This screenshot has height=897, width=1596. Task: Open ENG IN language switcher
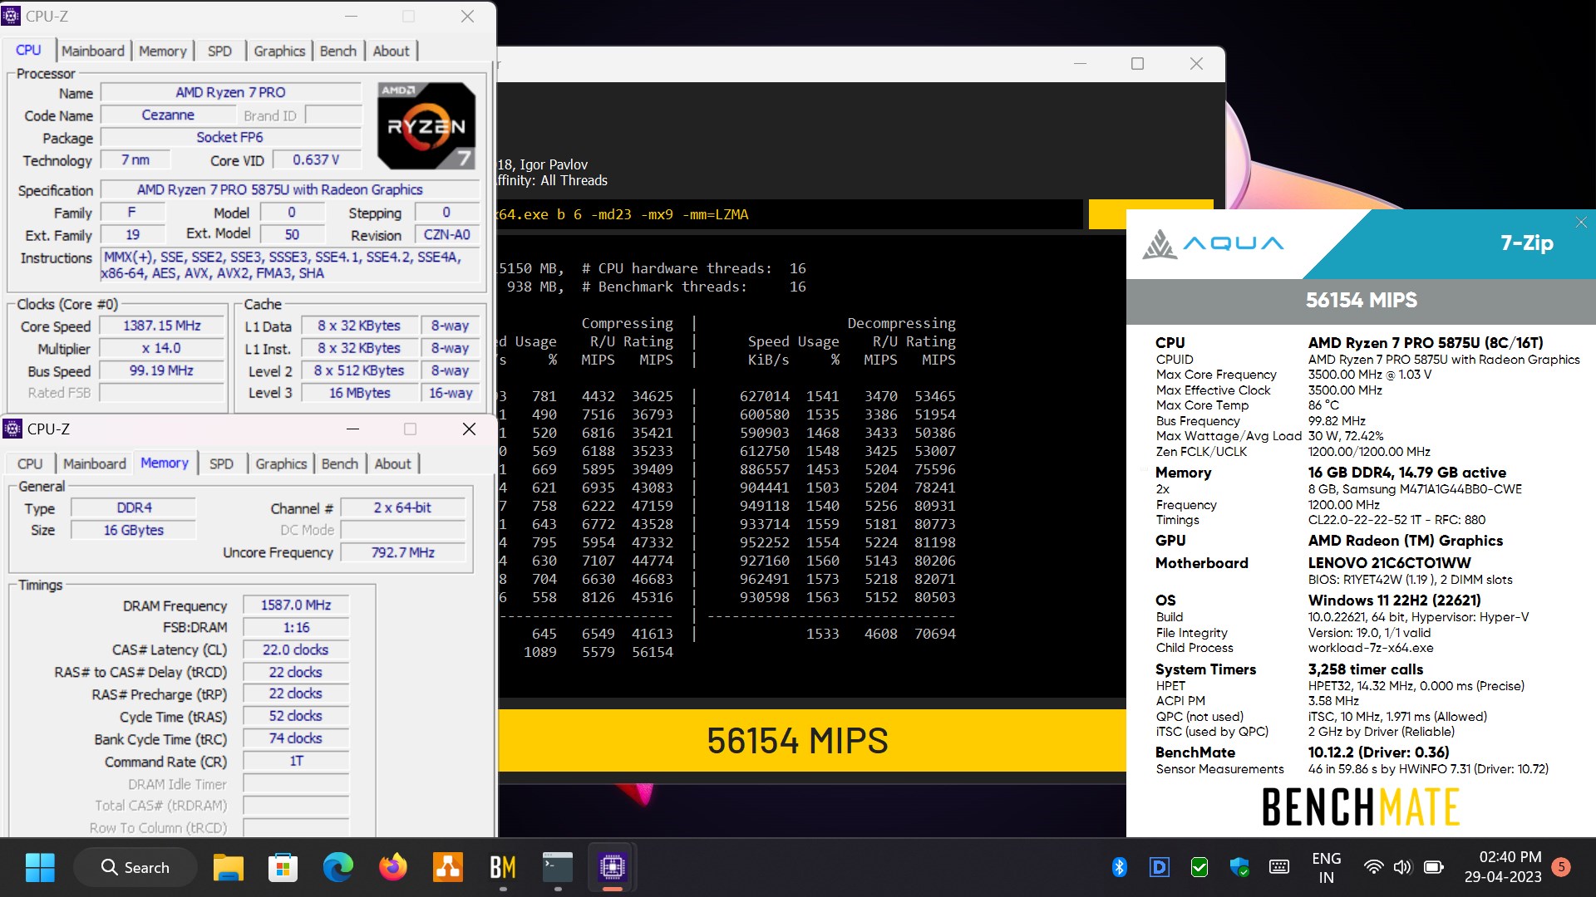[1326, 867]
